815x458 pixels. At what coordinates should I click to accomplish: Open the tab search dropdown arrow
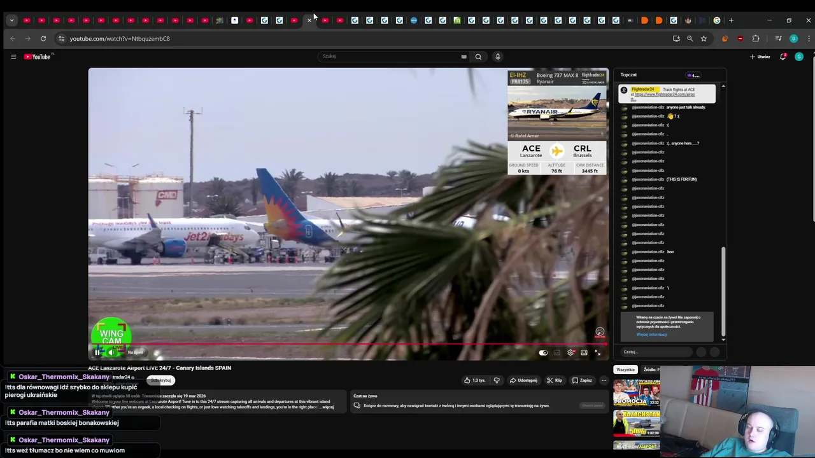click(x=11, y=20)
